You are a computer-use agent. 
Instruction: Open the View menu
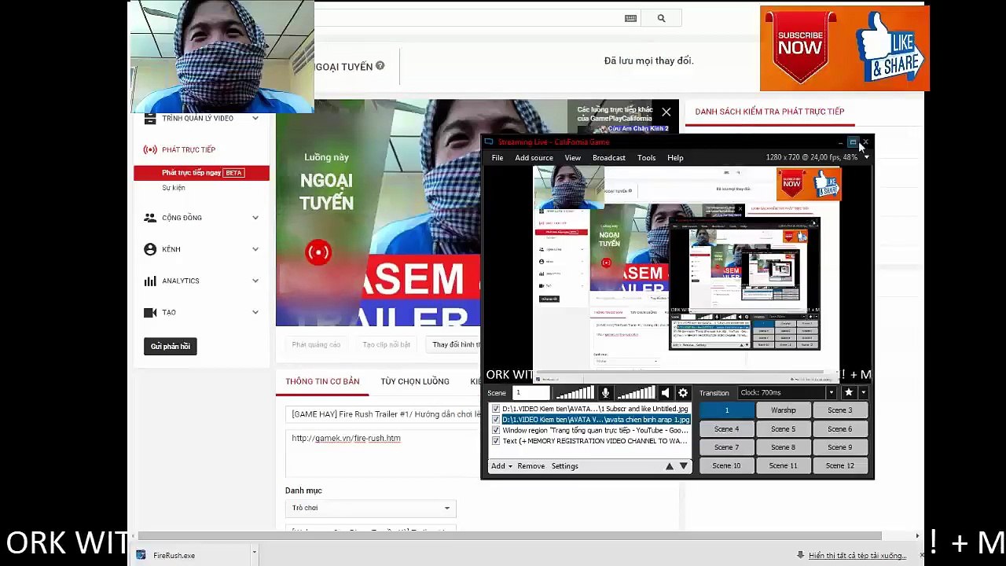coord(572,158)
